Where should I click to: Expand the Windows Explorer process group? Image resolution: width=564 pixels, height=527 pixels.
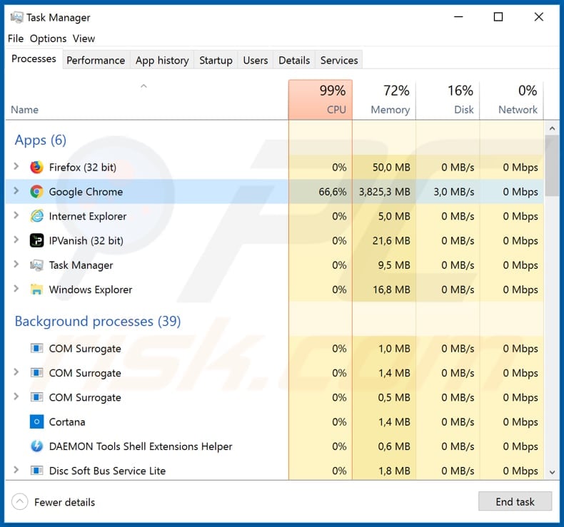(16, 289)
